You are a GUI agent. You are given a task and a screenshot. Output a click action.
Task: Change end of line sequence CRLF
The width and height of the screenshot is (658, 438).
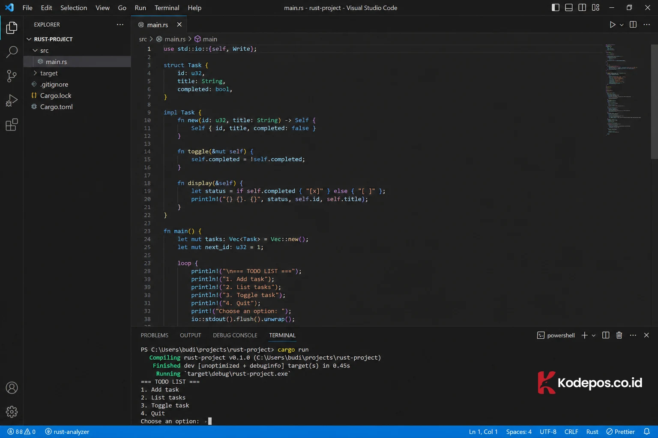pos(571,432)
